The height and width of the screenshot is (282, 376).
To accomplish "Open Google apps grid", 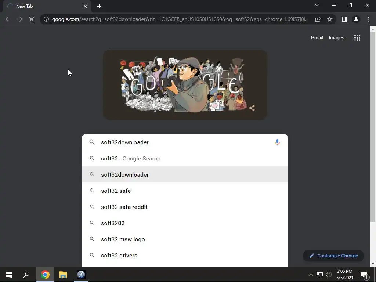I will 357,38.
